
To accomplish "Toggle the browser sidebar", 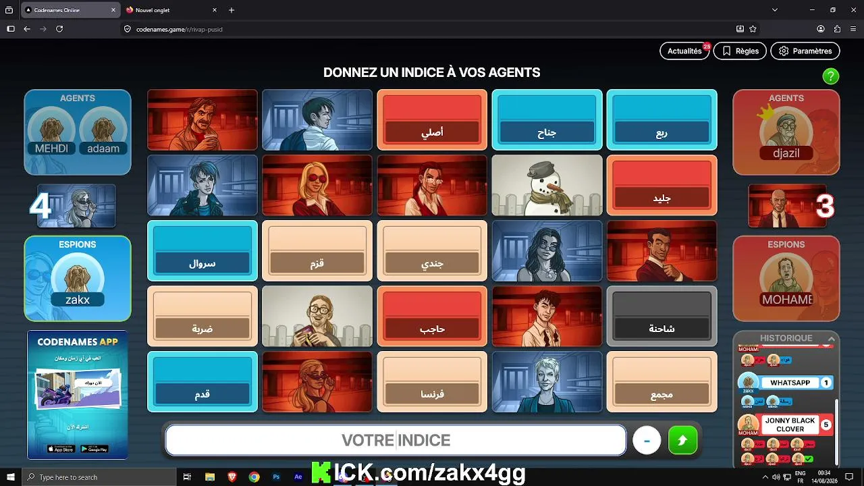I will point(10,29).
